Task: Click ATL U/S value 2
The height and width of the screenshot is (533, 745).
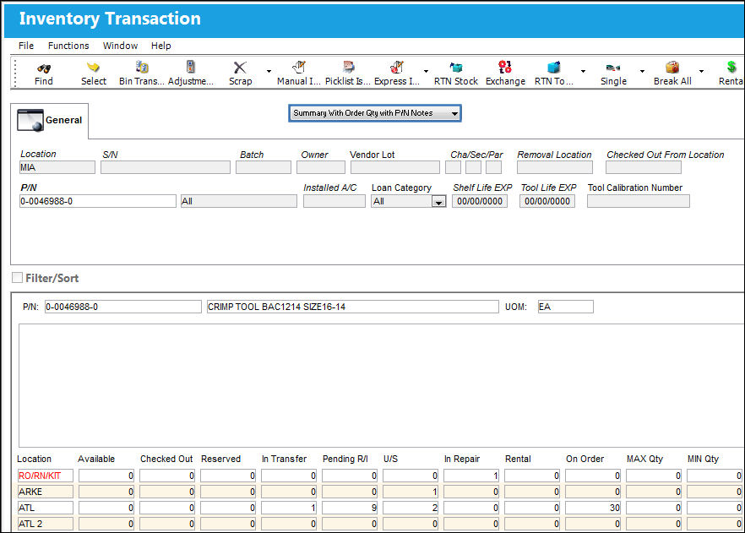Action: [x=411, y=508]
